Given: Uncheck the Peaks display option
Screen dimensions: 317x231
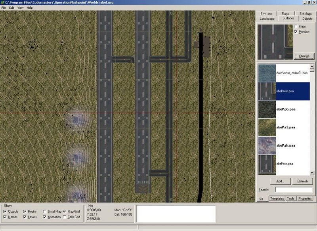Looking at the screenshot, I should point(25,212).
